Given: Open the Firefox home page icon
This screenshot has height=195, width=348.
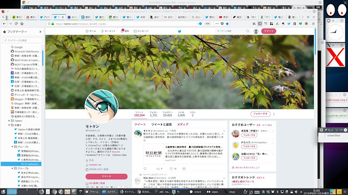Looking at the screenshot, I should tap(22, 24).
